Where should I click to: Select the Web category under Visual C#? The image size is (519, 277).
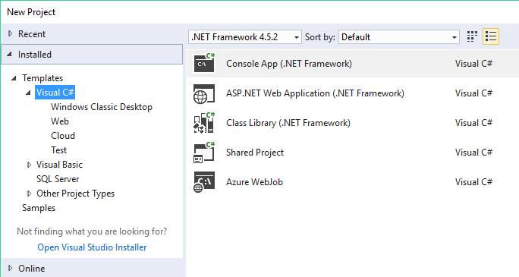[x=60, y=121]
